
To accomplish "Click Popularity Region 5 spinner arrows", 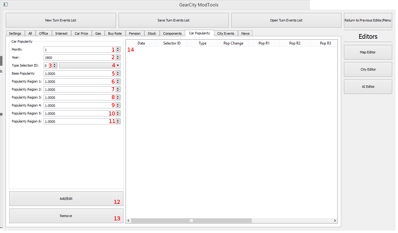I will (x=118, y=113).
